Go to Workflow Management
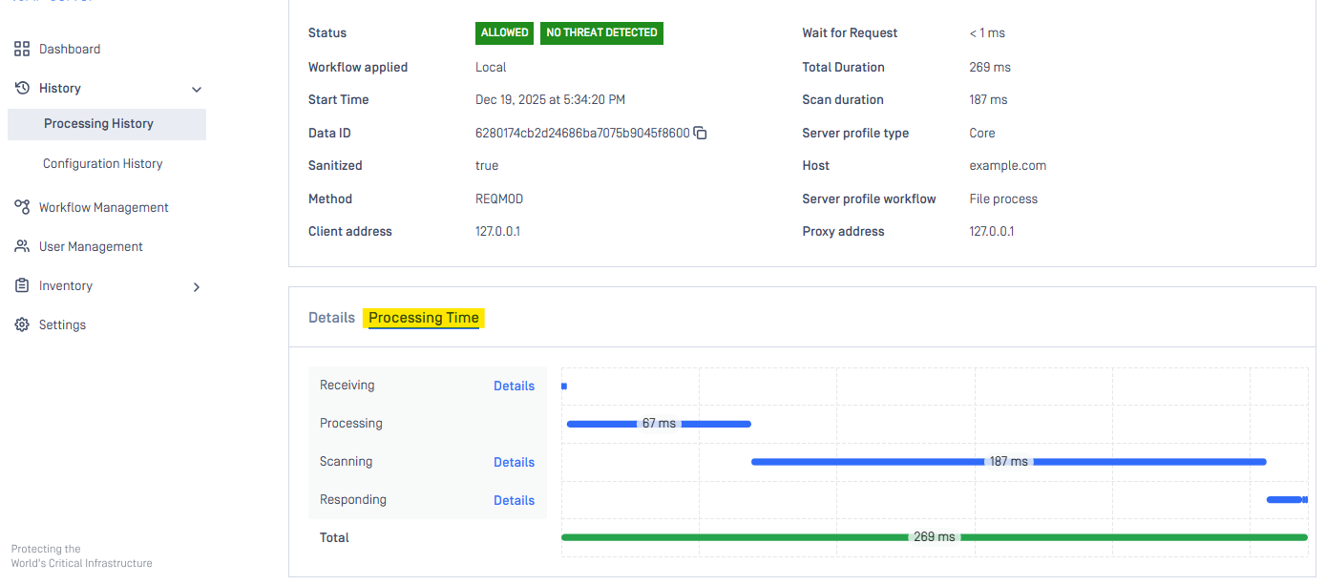The image size is (1326, 585). 104,207
